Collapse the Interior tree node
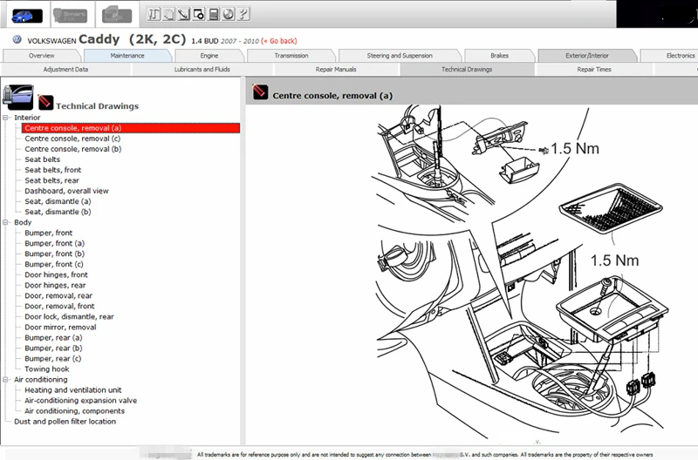698x460 pixels. (6, 118)
